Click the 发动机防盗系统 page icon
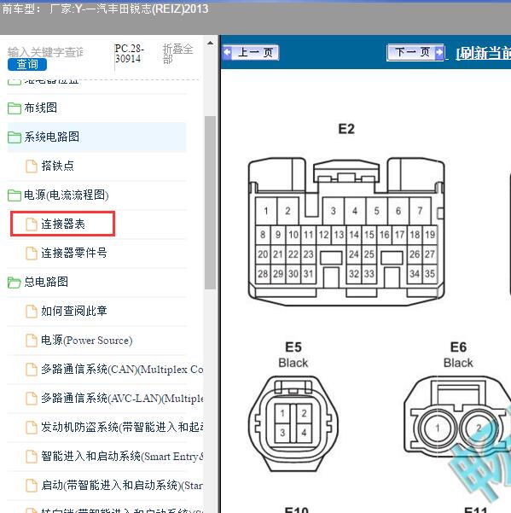The width and height of the screenshot is (511, 513). click(x=32, y=428)
